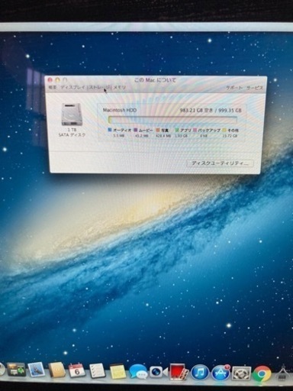The width and height of the screenshot is (293, 391).
Task: Launch Google Chrome from the dock
Action: [262, 374]
